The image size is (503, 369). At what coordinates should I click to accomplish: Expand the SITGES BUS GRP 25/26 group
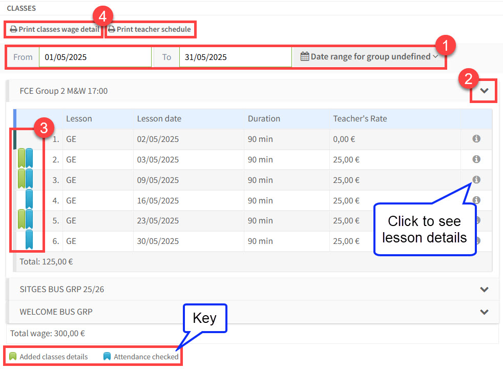(x=484, y=289)
